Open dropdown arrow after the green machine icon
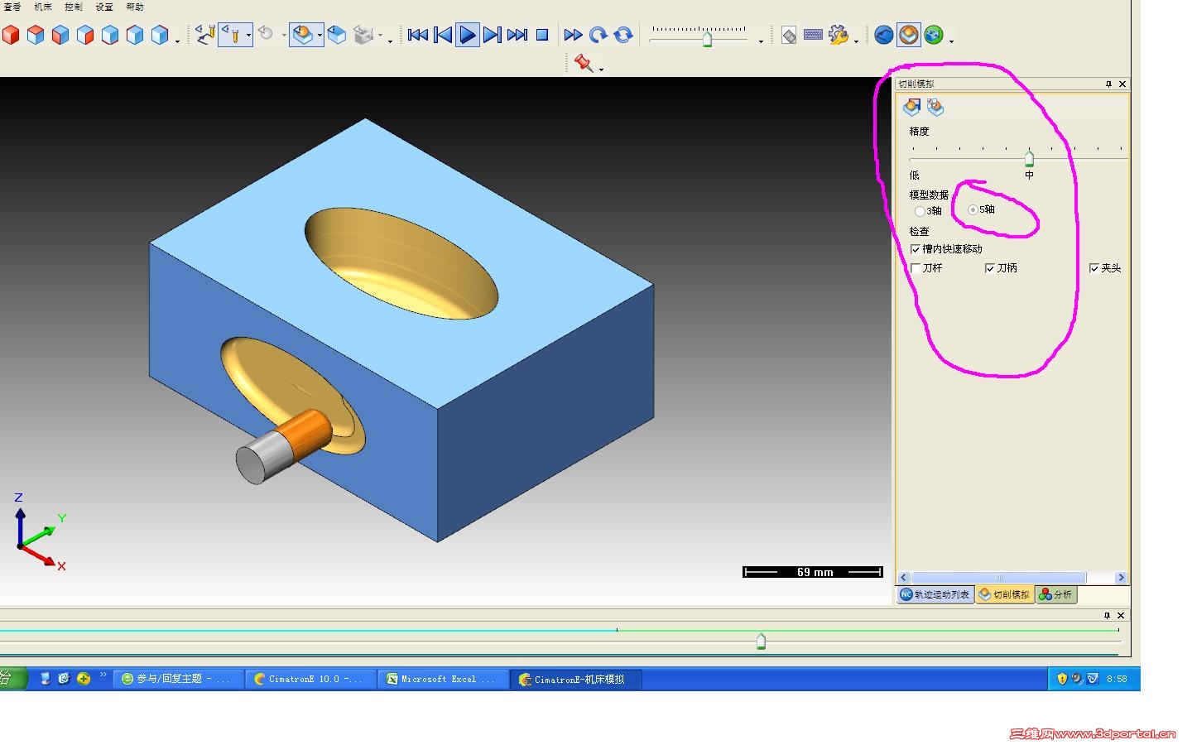1192x745 pixels. (x=951, y=40)
